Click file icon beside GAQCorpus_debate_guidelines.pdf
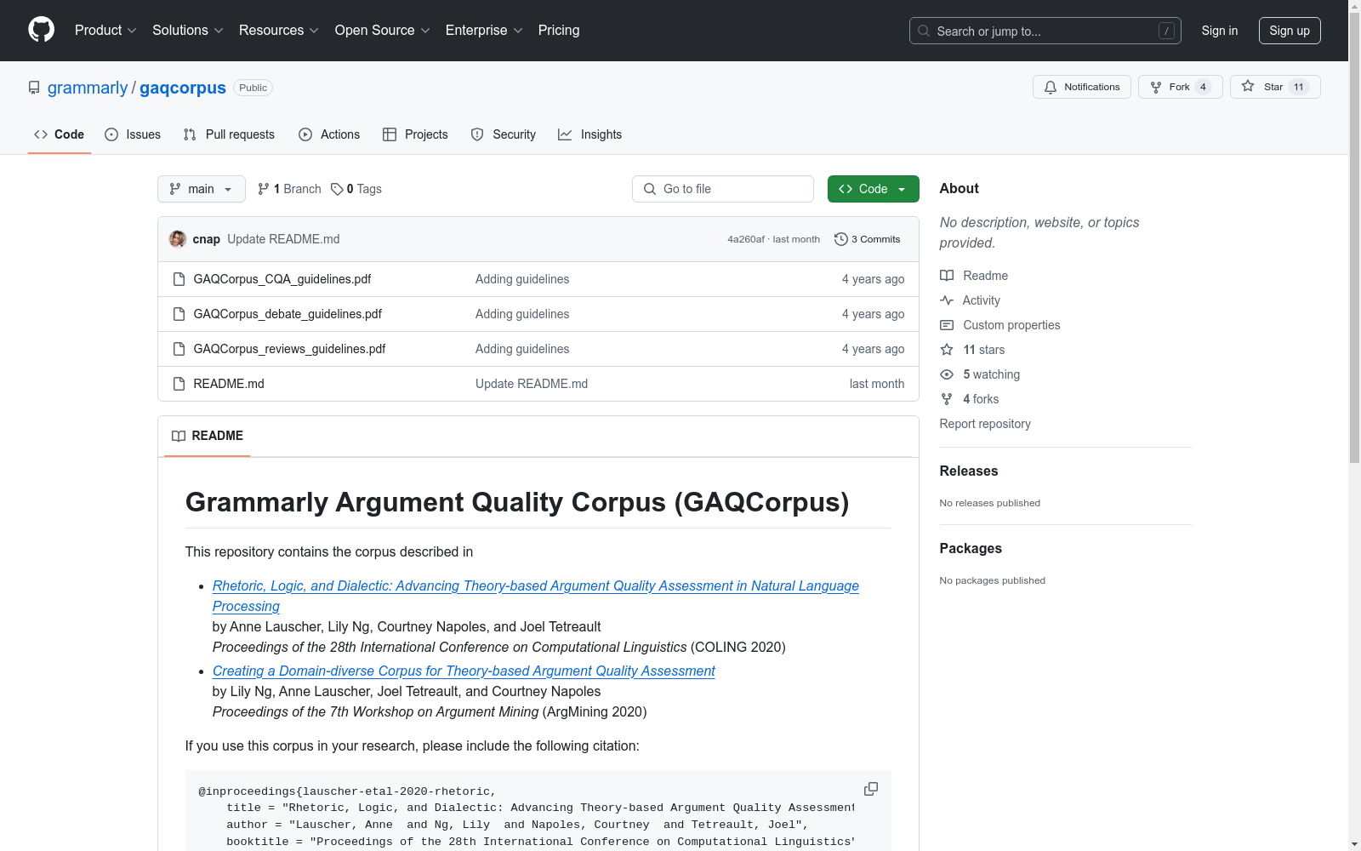1361x851 pixels. pyautogui.click(x=179, y=314)
